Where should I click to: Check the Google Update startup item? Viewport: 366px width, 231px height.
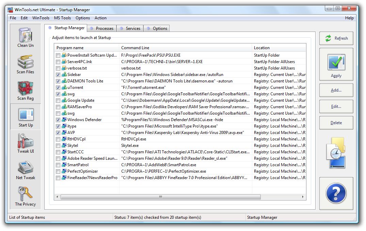(58, 100)
